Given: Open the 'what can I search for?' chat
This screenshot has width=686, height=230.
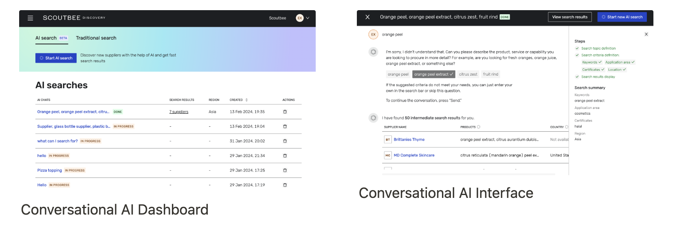Looking at the screenshot, I should [x=57, y=141].
